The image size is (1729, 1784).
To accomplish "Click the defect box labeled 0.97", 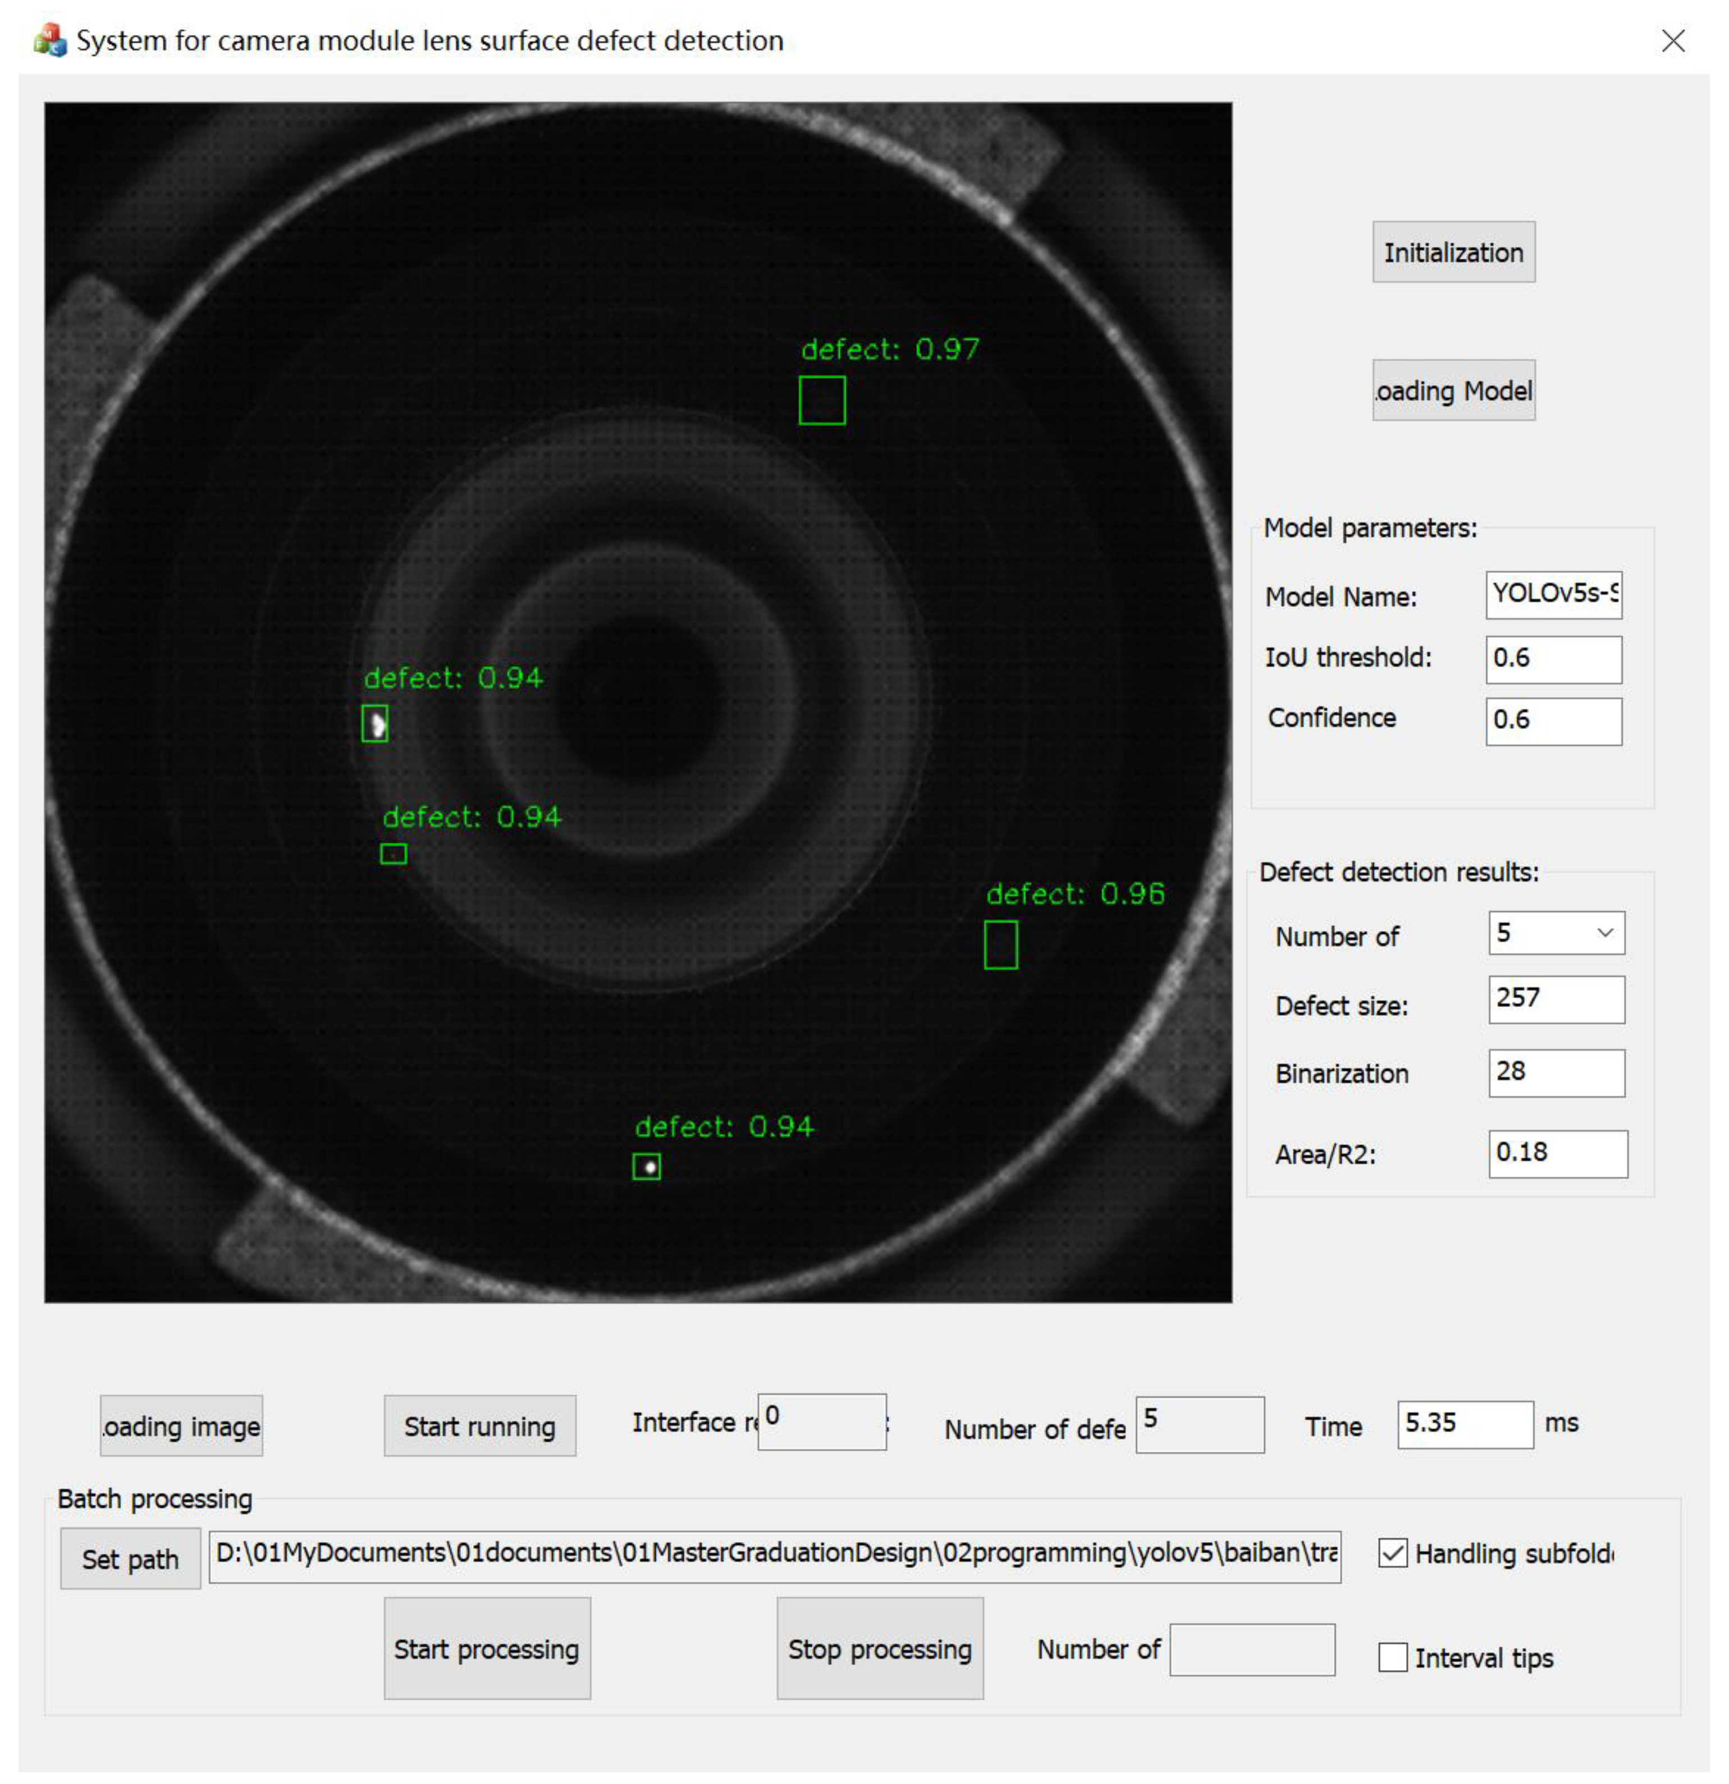I will coord(822,401).
